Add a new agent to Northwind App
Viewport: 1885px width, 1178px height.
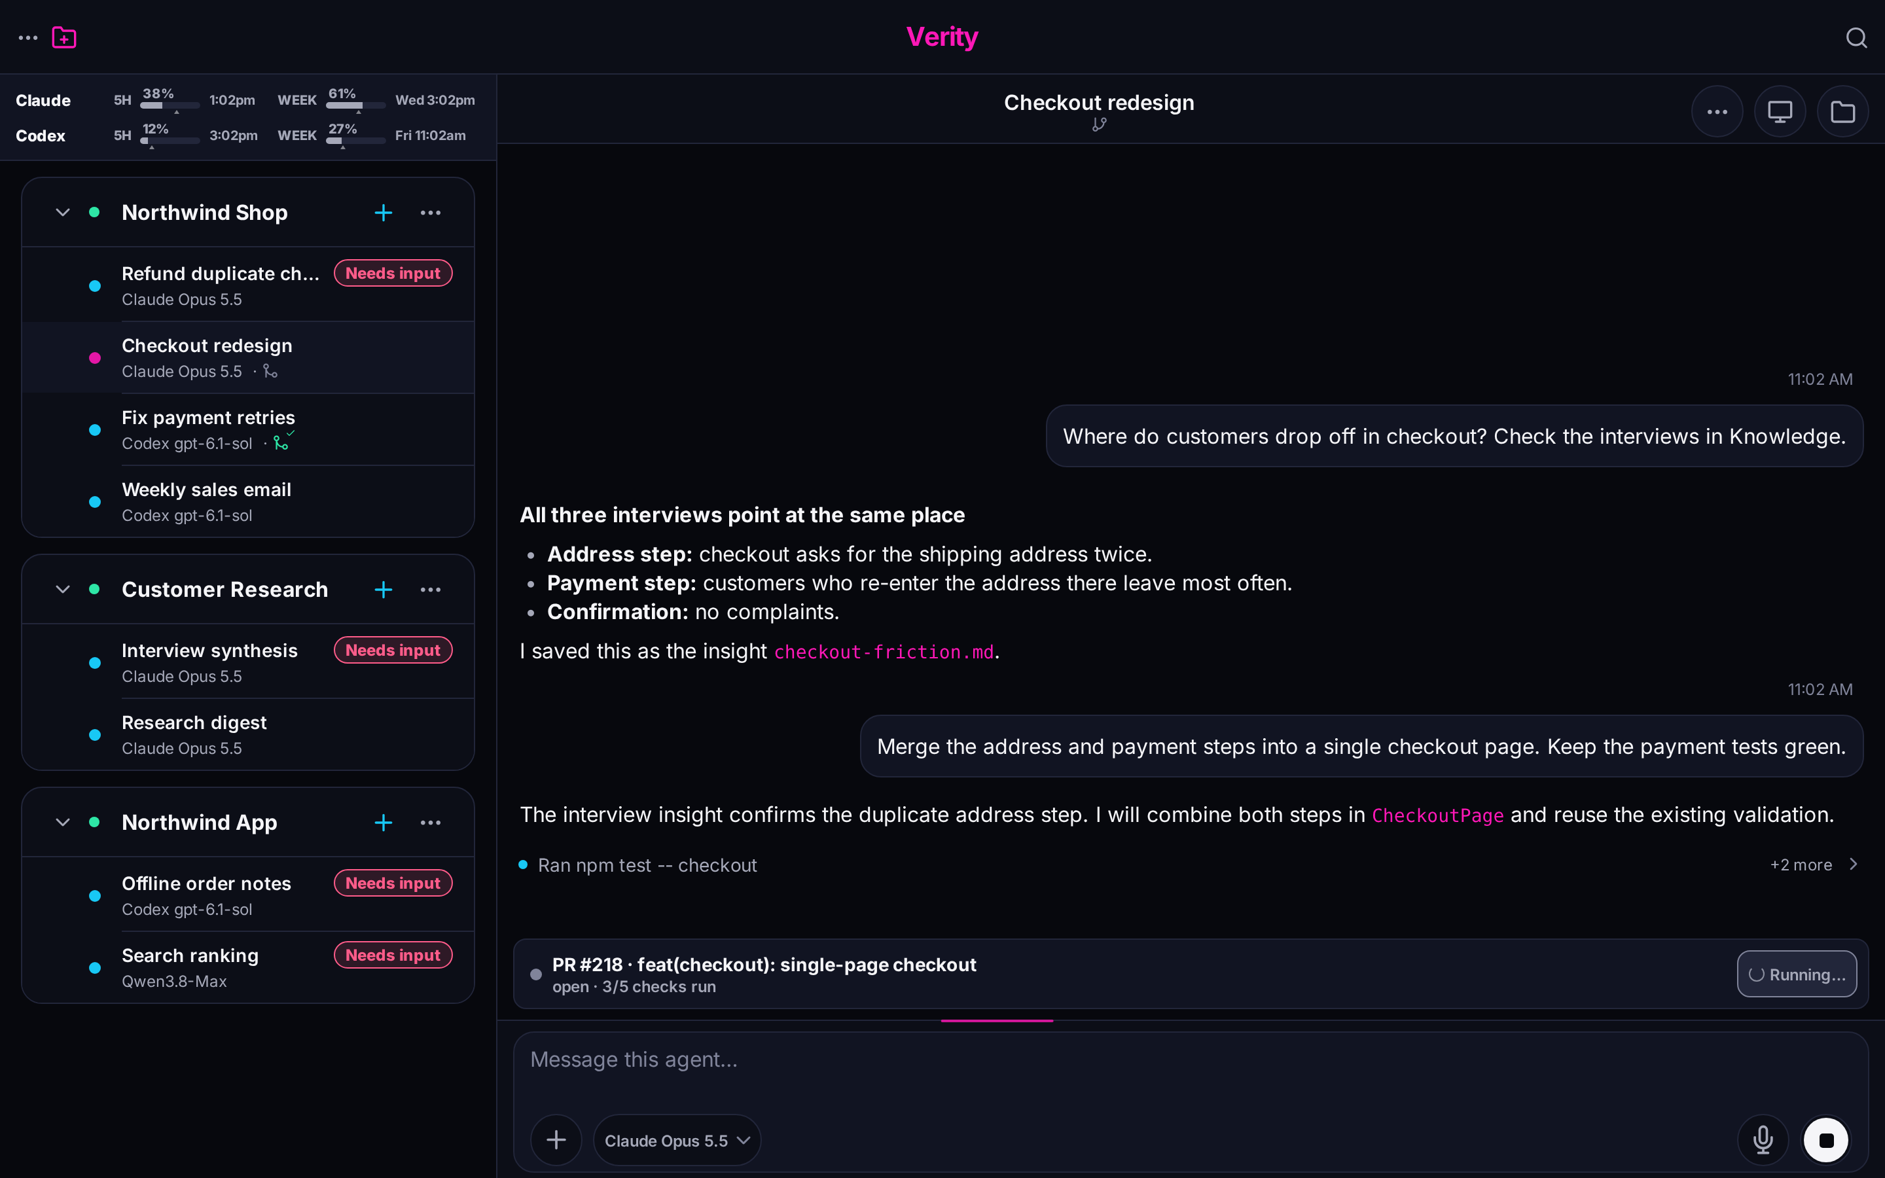(x=384, y=823)
